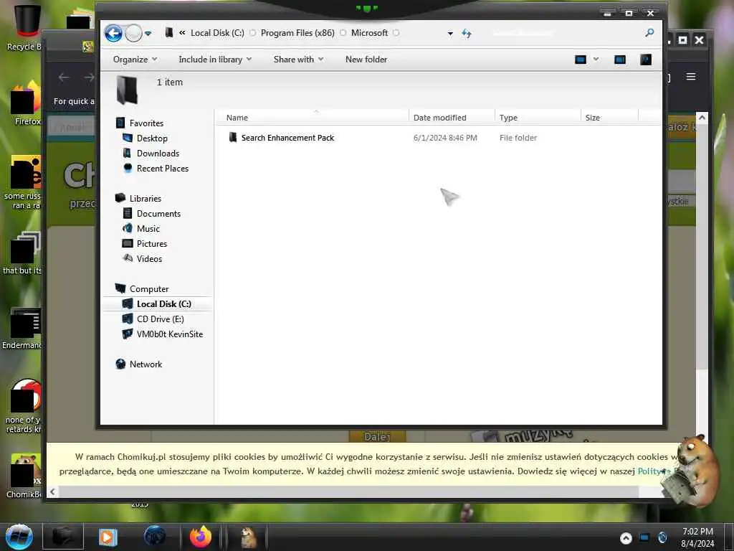Image resolution: width=734 pixels, height=551 pixels.
Task: Click the Dalej button on Chomikuj page
Action: [377, 437]
